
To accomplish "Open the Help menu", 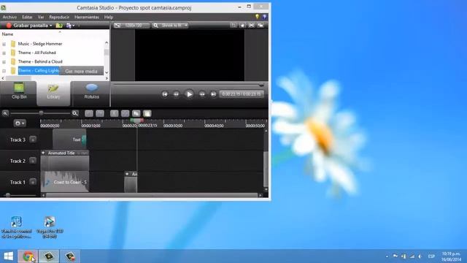I will (x=109, y=17).
